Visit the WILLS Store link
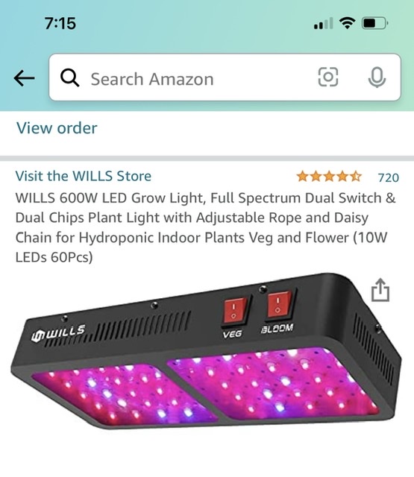The image size is (414, 477). (x=84, y=176)
